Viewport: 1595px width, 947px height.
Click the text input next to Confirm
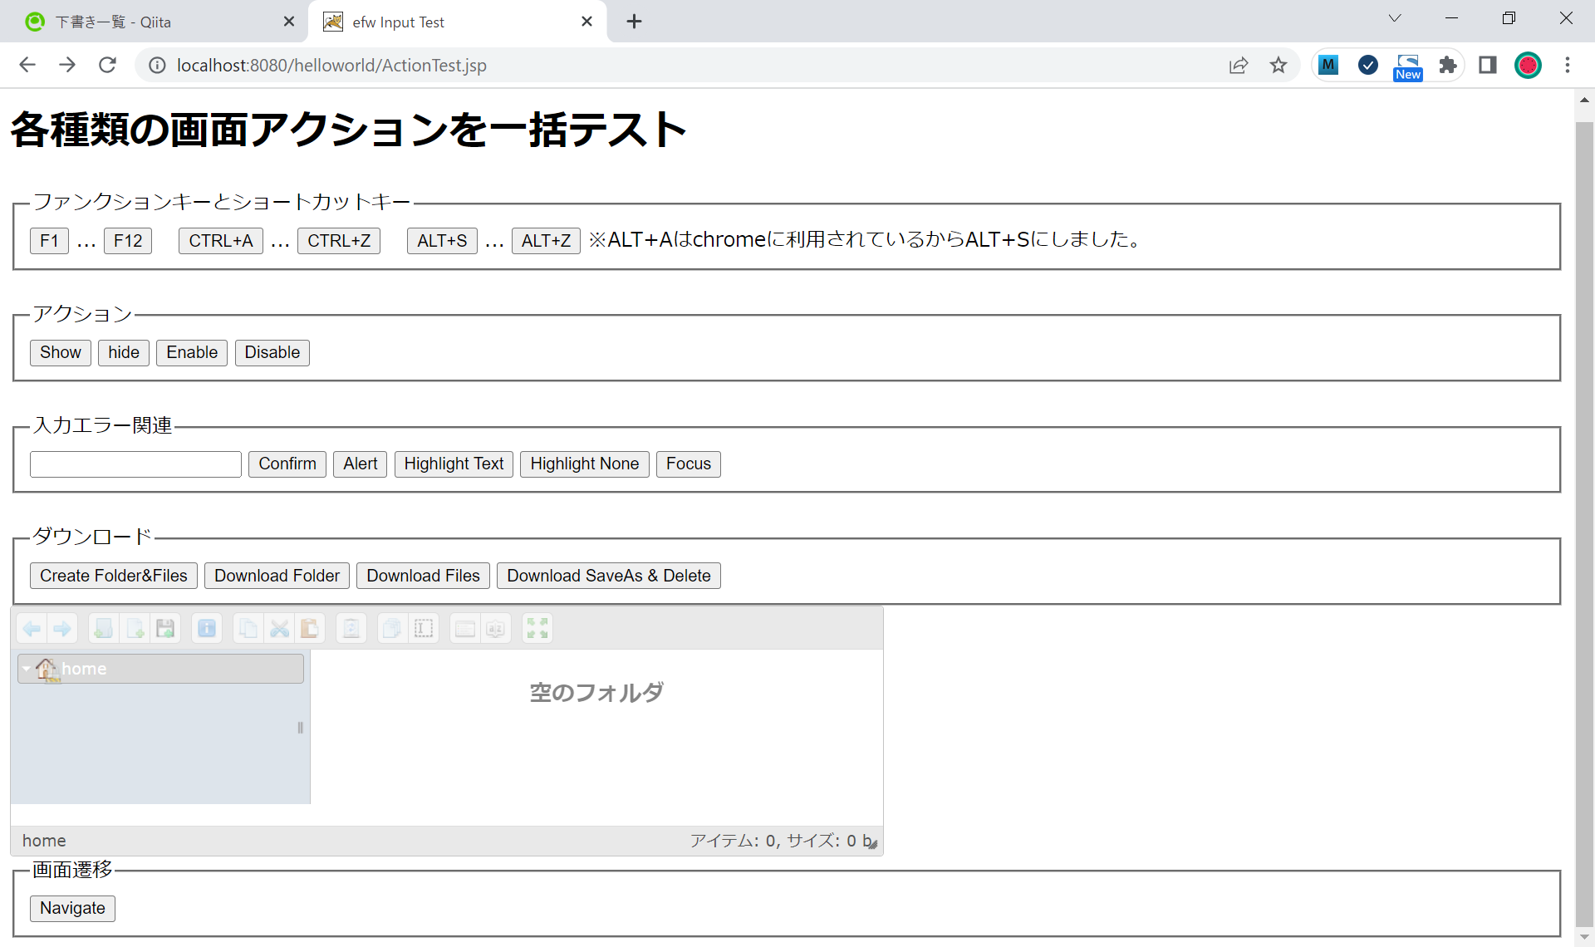(135, 464)
